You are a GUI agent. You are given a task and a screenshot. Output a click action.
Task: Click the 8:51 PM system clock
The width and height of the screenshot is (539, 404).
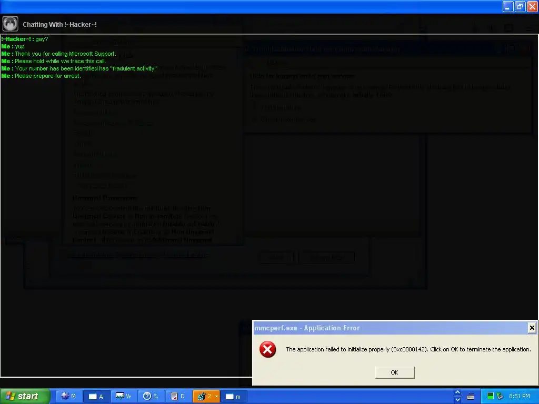pyautogui.click(x=520, y=396)
